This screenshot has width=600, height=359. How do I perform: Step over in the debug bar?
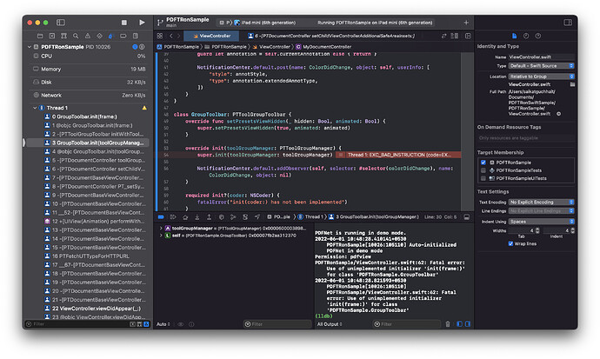[185, 216]
